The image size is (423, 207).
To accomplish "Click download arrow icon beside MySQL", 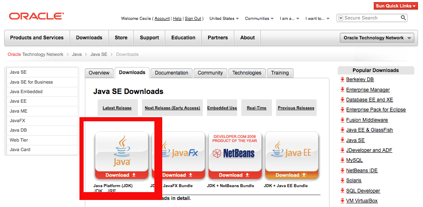I will point(342,160).
